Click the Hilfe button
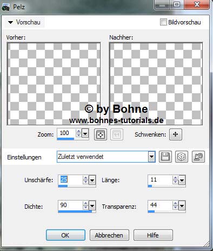Screen dimensions: 213x251 [x=153, y=235]
